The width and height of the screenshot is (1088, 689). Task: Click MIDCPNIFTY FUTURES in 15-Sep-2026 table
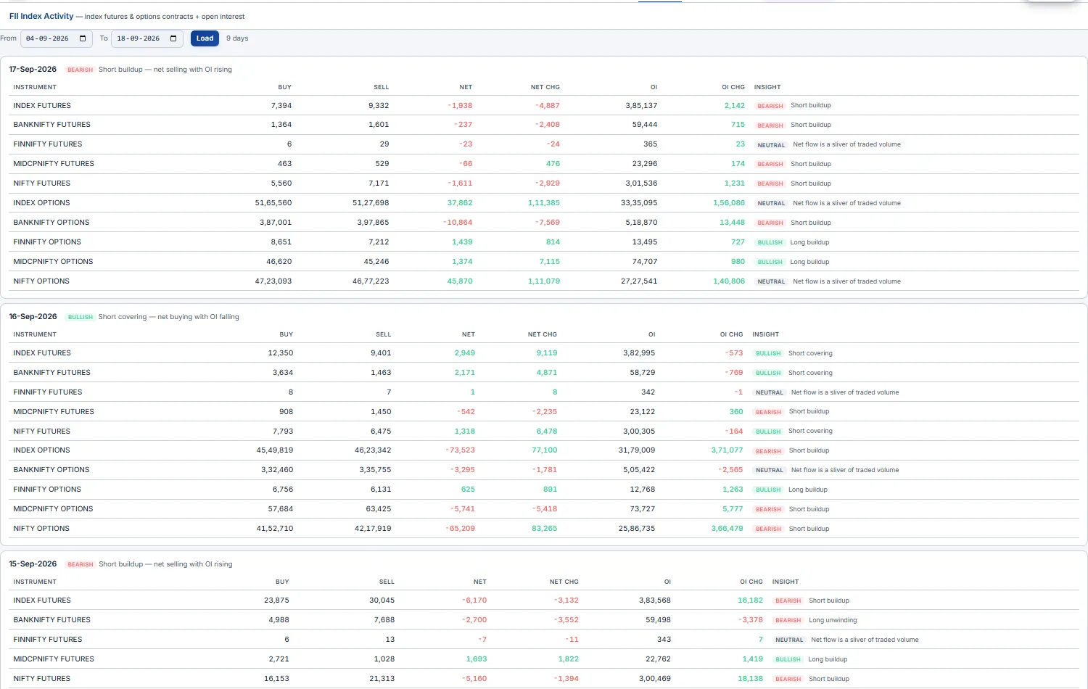coord(54,659)
